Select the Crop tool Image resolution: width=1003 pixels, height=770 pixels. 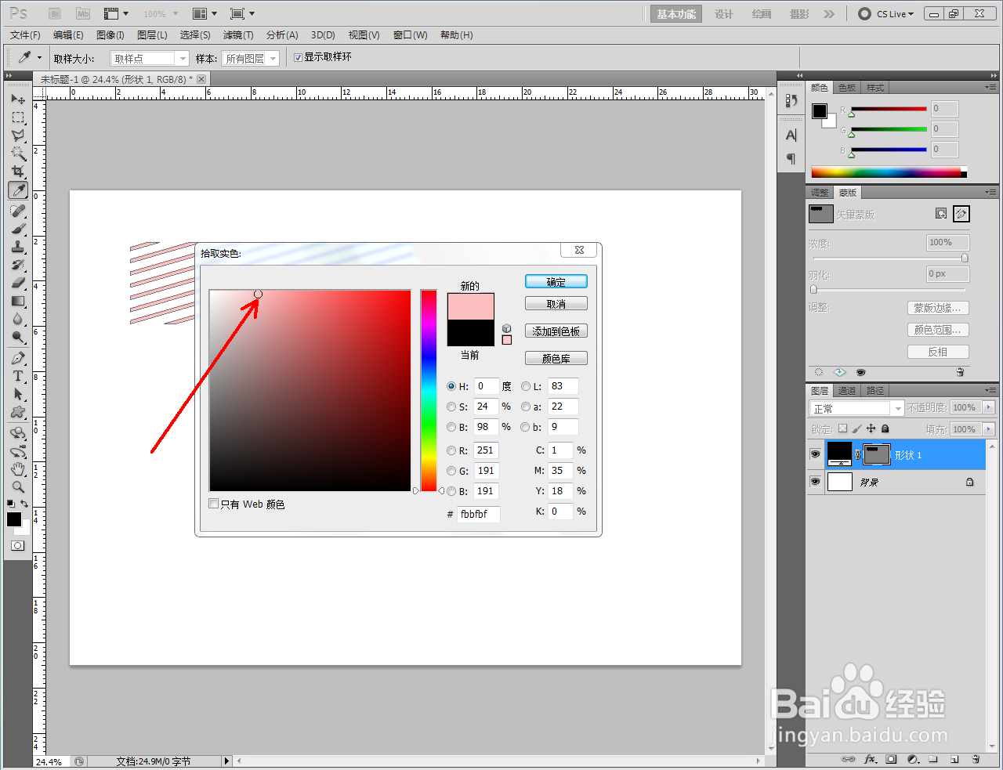(x=18, y=172)
